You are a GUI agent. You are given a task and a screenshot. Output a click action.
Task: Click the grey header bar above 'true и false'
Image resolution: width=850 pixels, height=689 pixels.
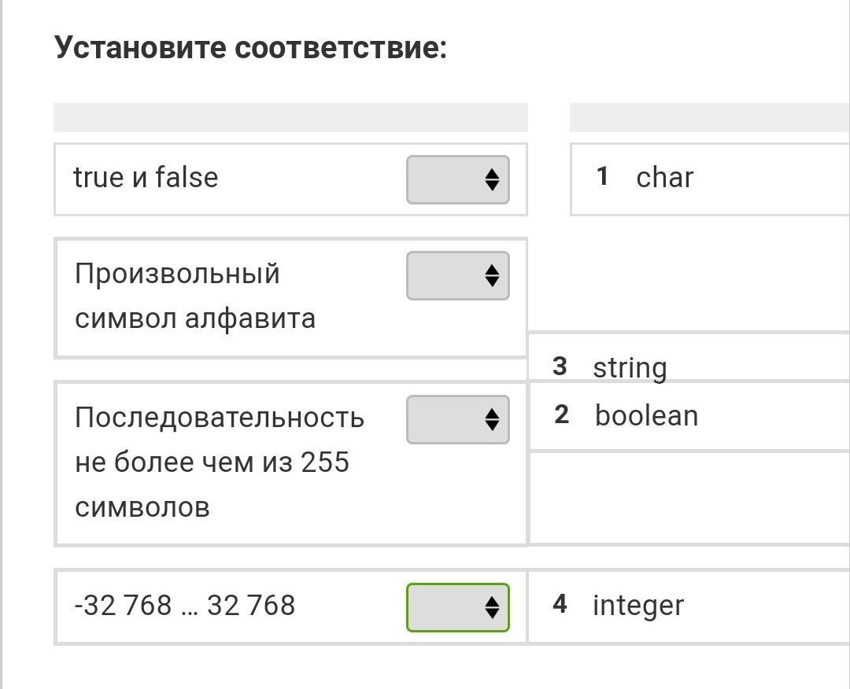[x=290, y=117]
